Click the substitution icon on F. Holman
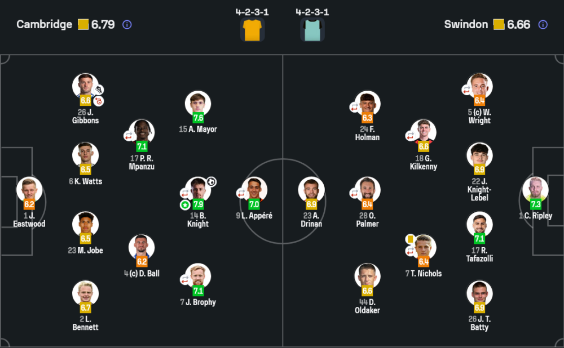The width and height of the screenshot is (564, 348). (x=354, y=107)
